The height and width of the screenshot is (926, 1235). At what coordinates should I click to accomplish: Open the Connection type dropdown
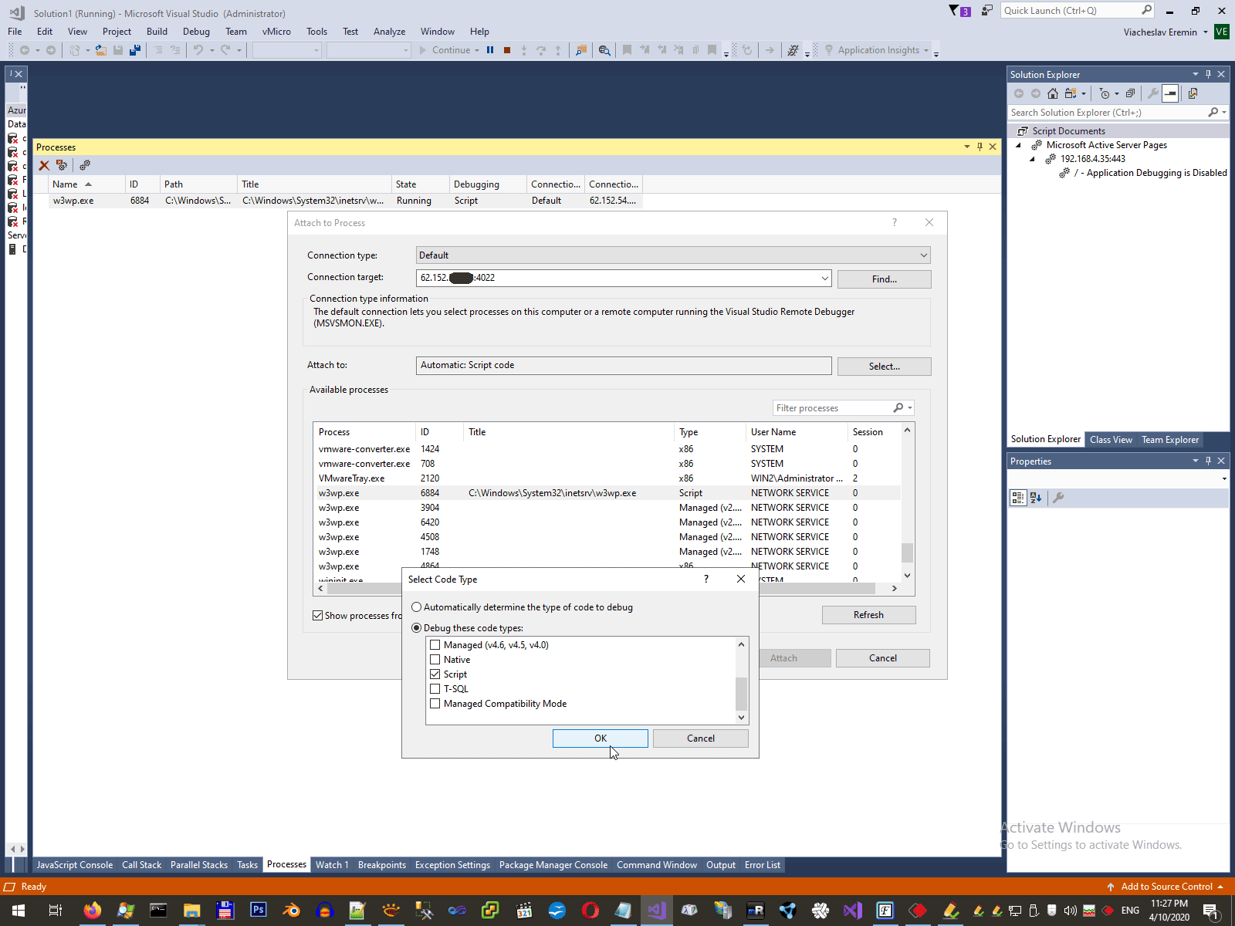pyautogui.click(x=673, y=255)
